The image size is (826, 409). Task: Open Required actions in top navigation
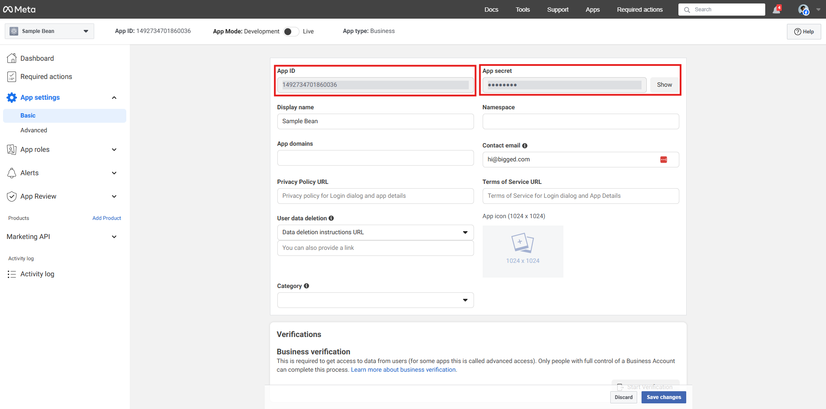pyautogui.click(x=640, y=10)
